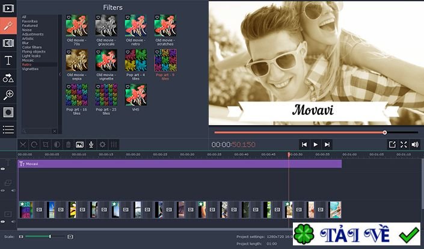Open the Transitions panel icon
The image size is (424, 249).
point(8,43)
